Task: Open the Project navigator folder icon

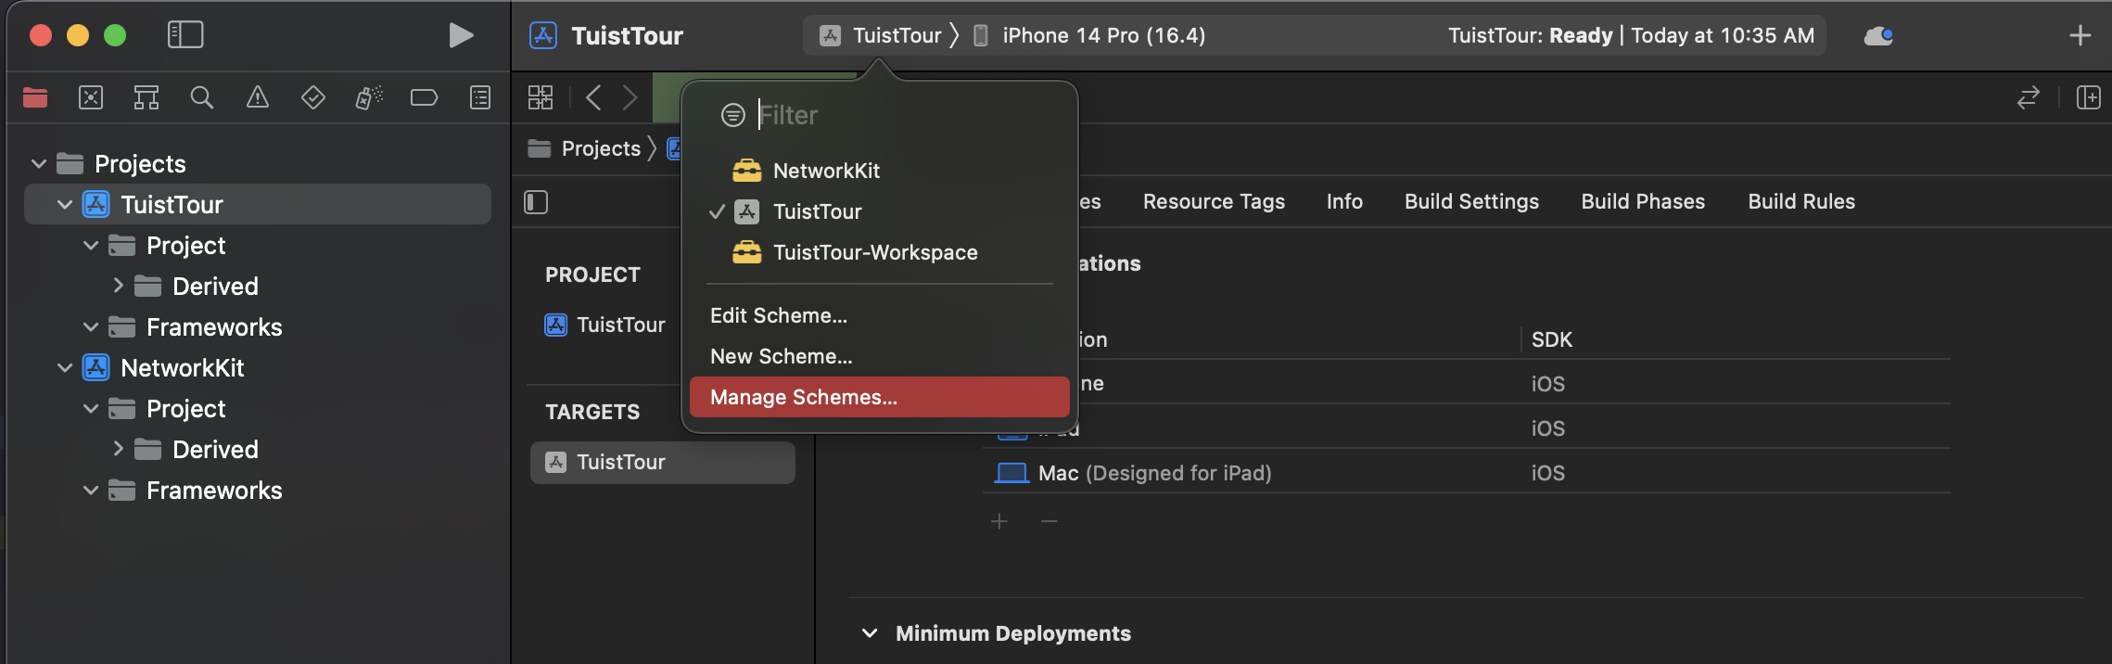Action: [x=35, y=97]
